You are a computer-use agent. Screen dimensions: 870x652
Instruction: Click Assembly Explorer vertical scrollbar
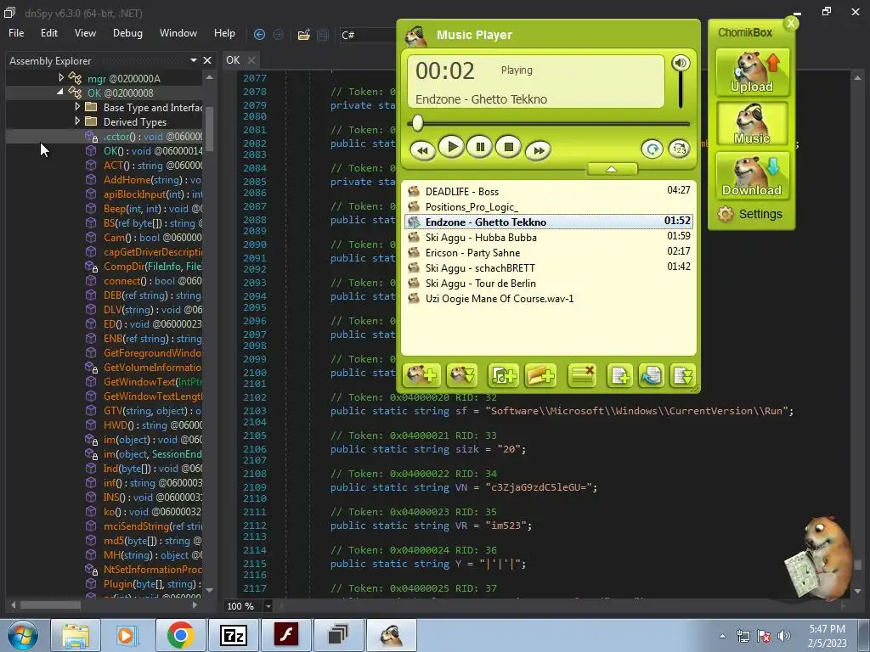[209, 129]
